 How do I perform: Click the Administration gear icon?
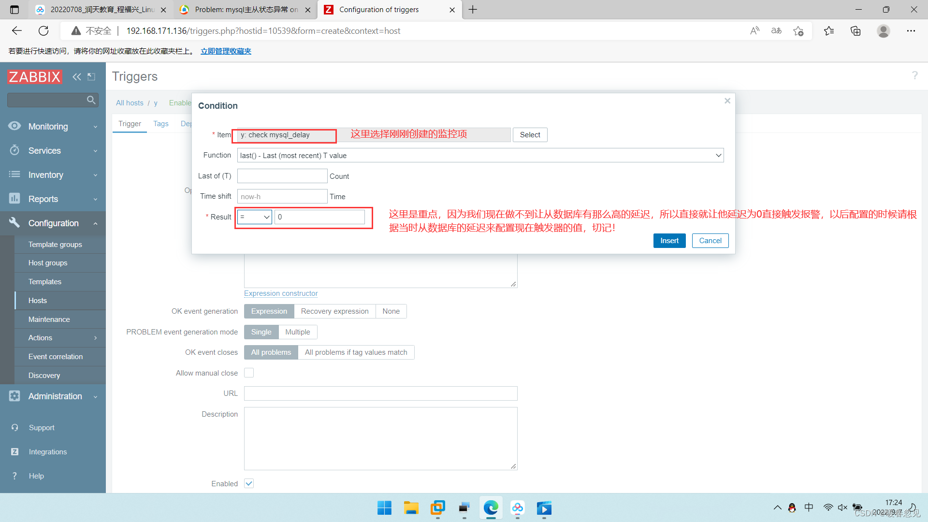click(x=14, y=396)
